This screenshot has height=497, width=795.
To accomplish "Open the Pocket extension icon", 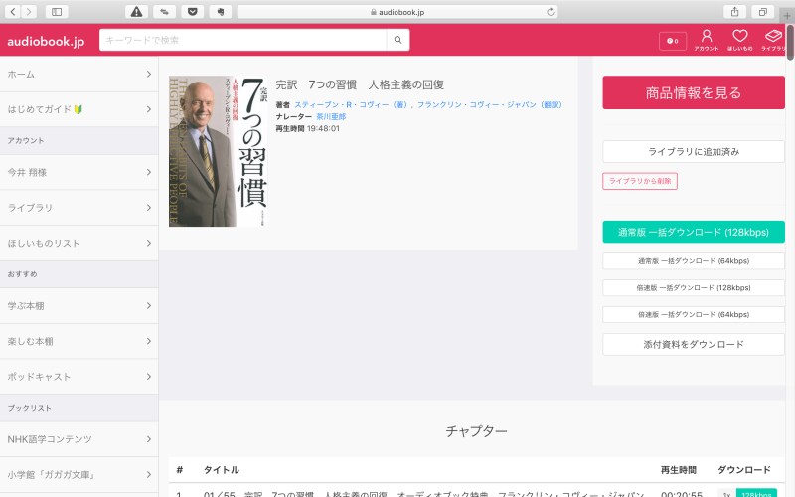I will click(x=192, y=12).
